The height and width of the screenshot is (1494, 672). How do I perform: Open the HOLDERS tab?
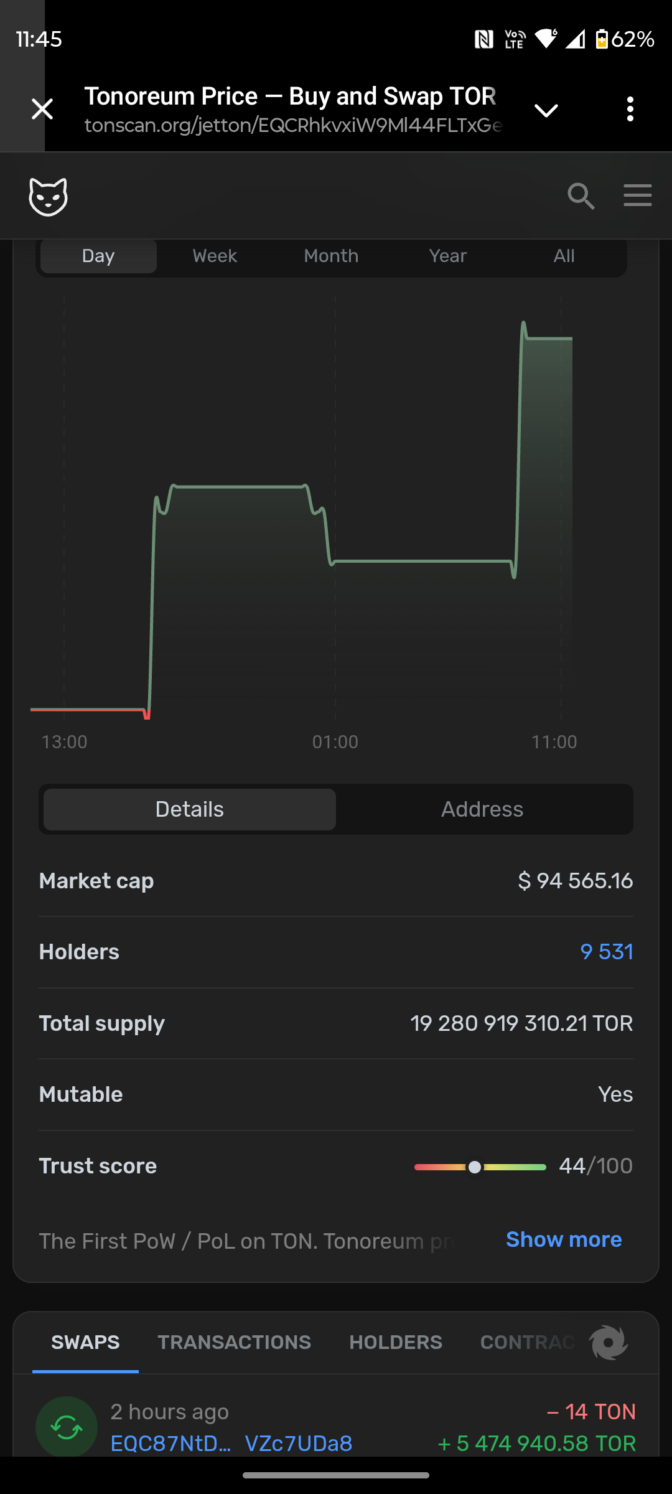[396, 1342]
